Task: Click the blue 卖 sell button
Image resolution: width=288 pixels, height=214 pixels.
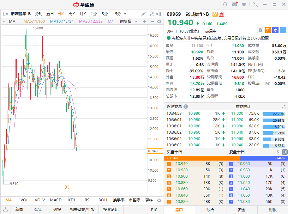Action: (x=275, y=30)
